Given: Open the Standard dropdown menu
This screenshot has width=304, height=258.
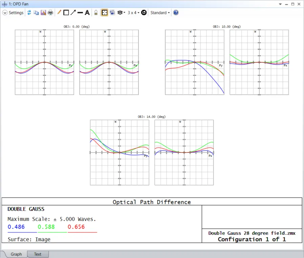Looking at the screenshot, I should [160, 13].
